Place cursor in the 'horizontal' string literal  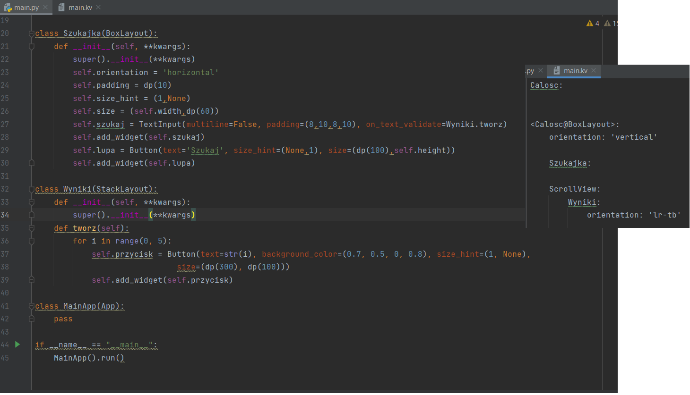[190, 73]
